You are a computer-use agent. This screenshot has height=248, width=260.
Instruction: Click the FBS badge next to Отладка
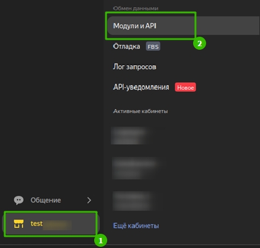(153, 47)
